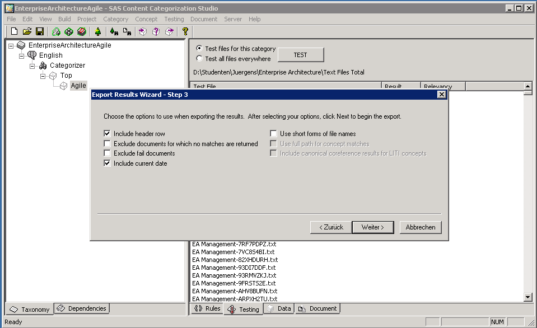Click the first green-outlined build icon
Screen dimensions: 537x328
click(56, 32)
